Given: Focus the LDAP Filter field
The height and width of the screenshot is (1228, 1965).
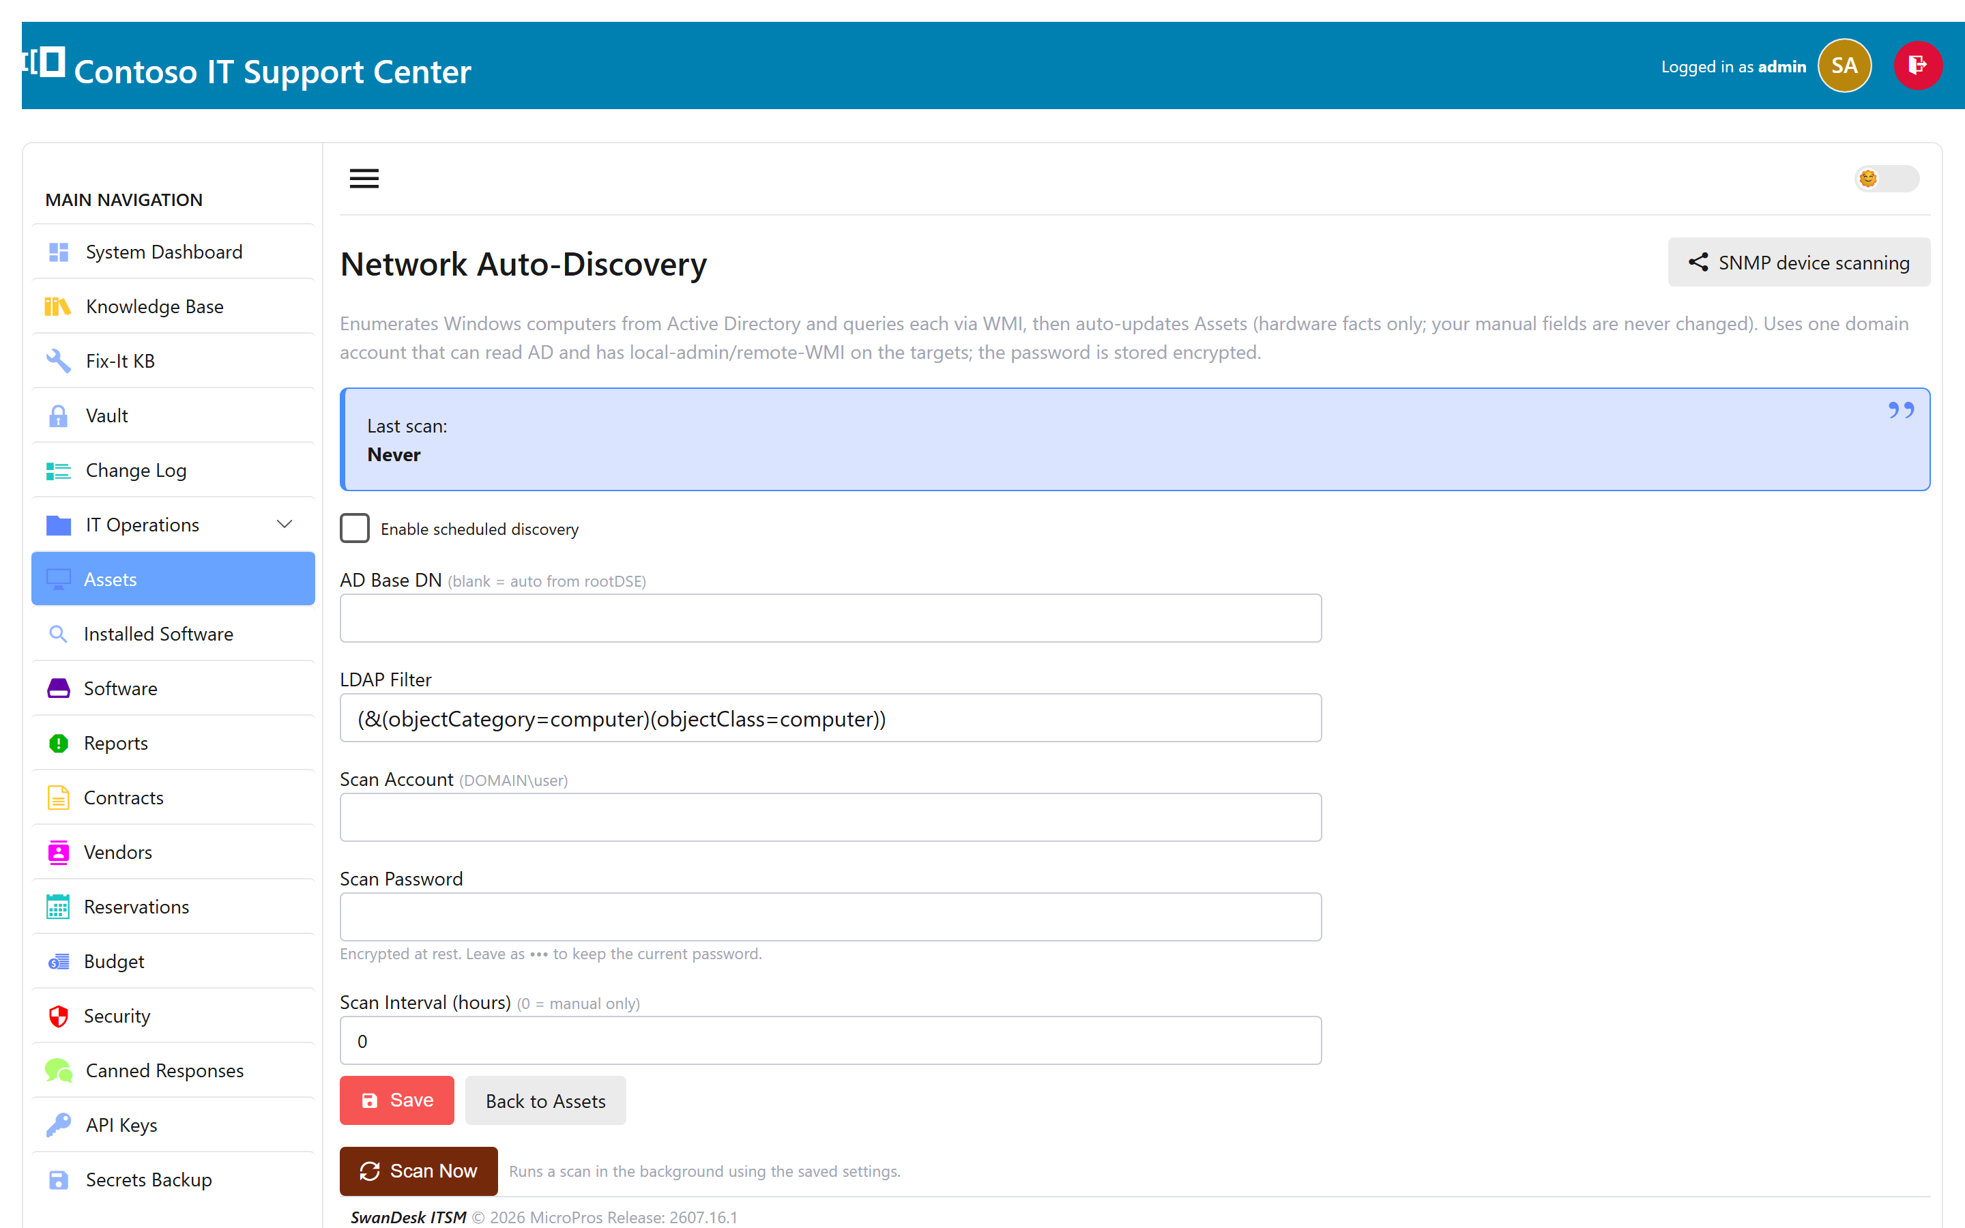Looking at the screenshot, I should (x=830, y=718).
